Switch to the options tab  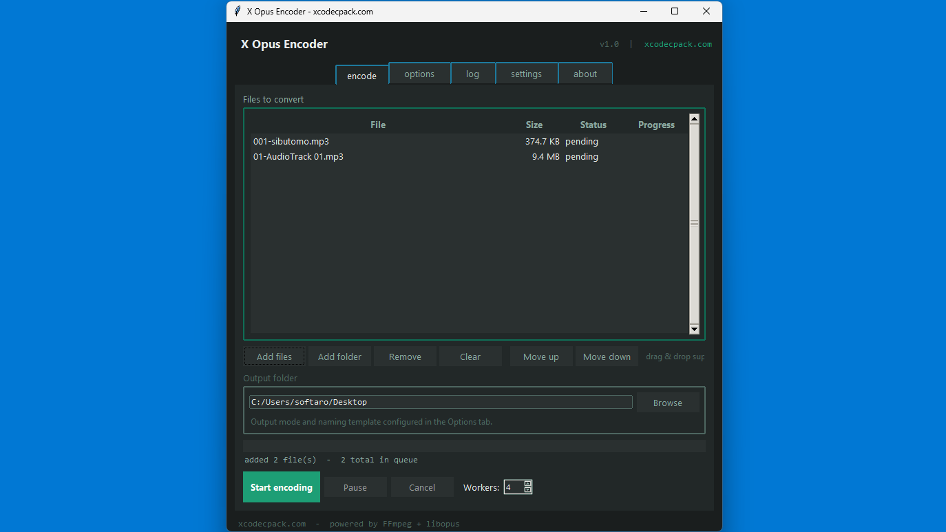coord(419,73)
